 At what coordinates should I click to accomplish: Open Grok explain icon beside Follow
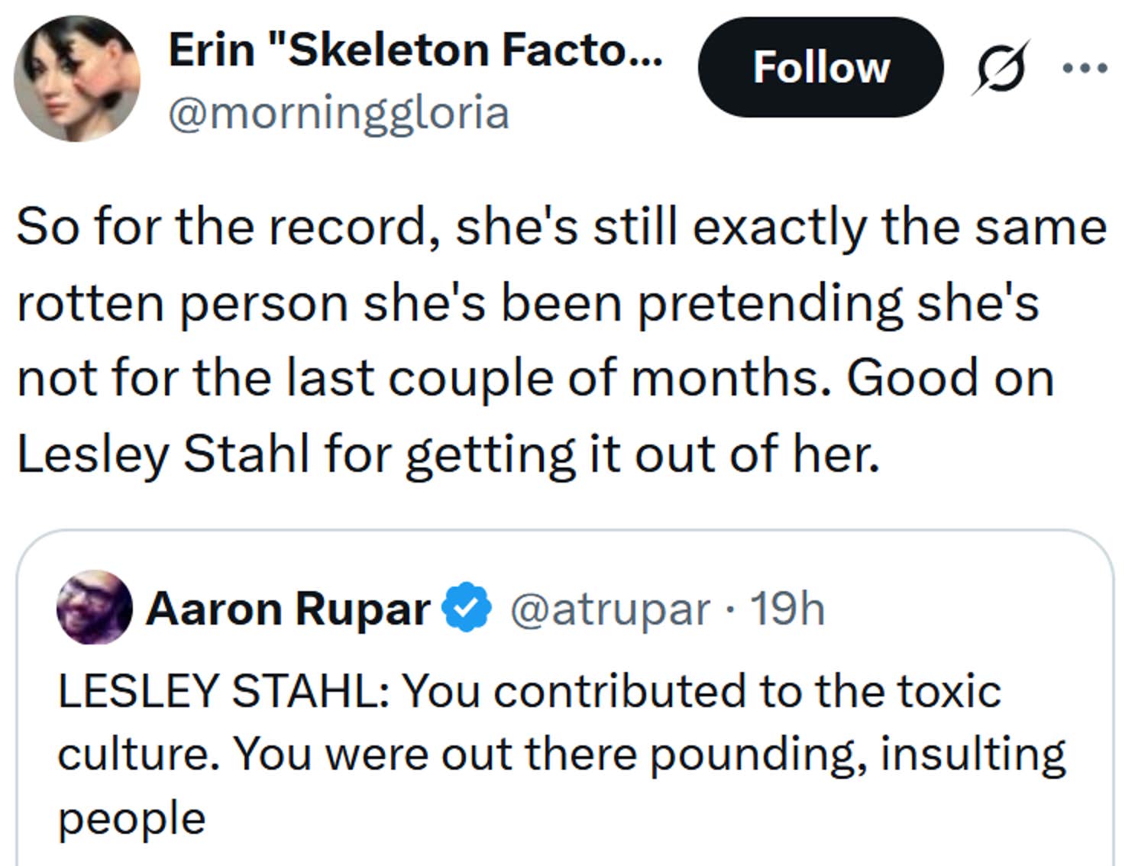point(1001,68)
